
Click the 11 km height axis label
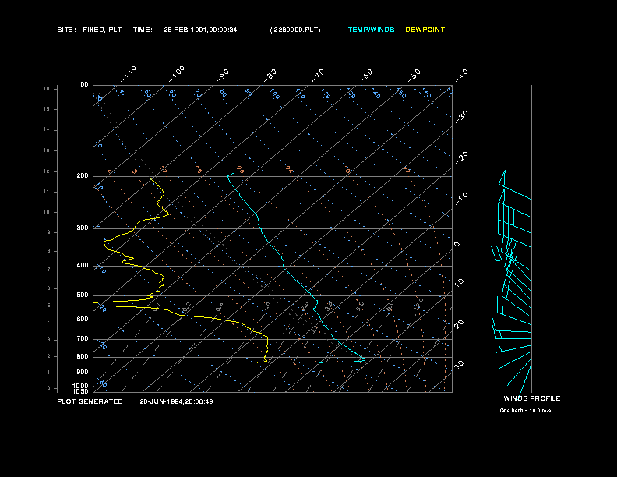click(47, 192)
